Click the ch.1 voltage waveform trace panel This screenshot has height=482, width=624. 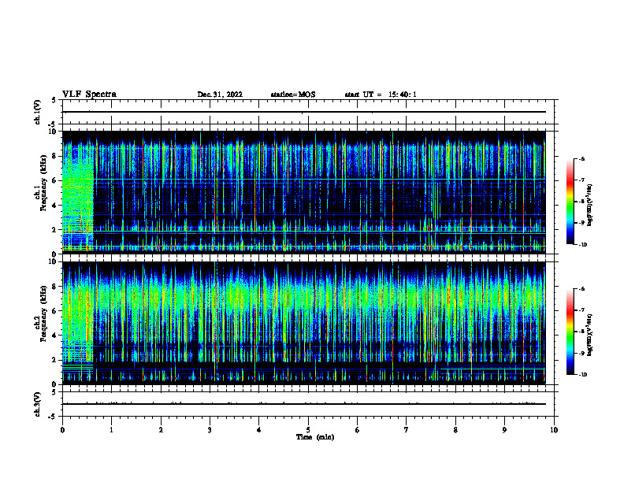coord(308,112)
